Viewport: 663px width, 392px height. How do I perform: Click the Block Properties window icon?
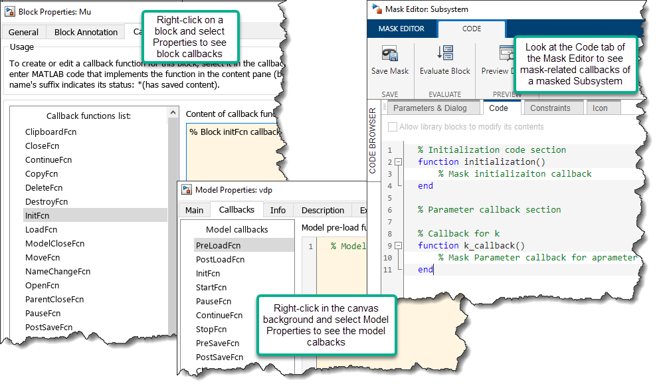pos(10,11)
